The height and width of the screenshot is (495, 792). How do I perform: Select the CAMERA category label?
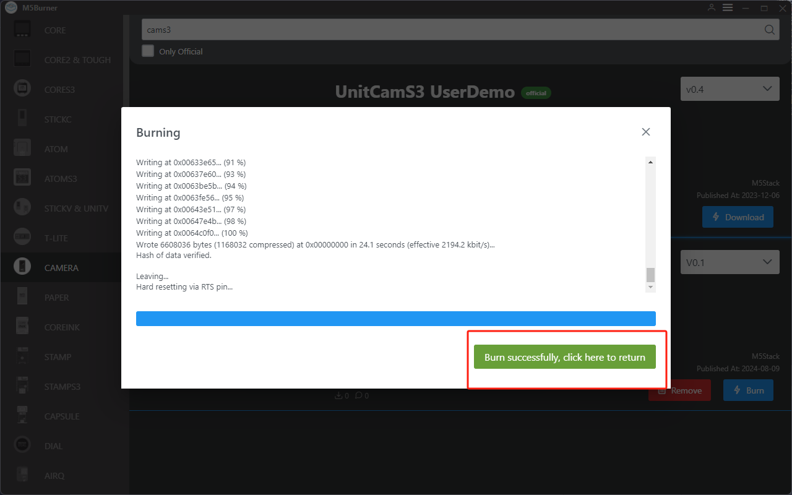[x=61, y=268]
